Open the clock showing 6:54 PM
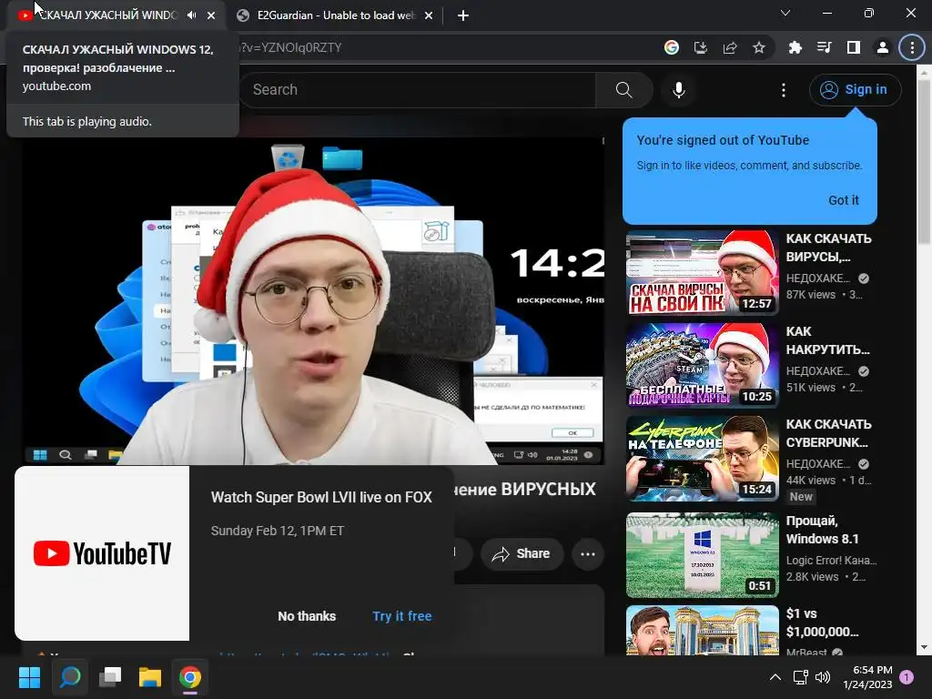This screenshot has width=932, height=699. [867, 677]
